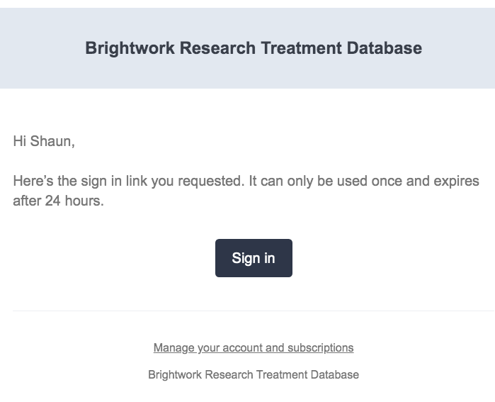Screen dimensions: 495x402
Task: Click the word 'Treatment' in the header title
Action: pyautogui.click(x=301, y=48)
